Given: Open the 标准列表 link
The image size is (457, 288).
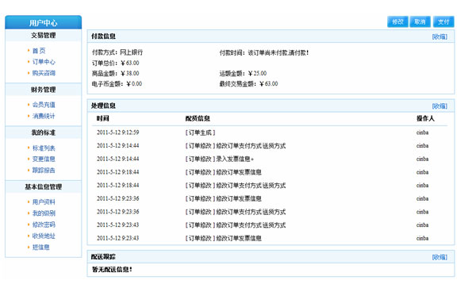Looking at the screenshot, I should (x=44, y=148).
